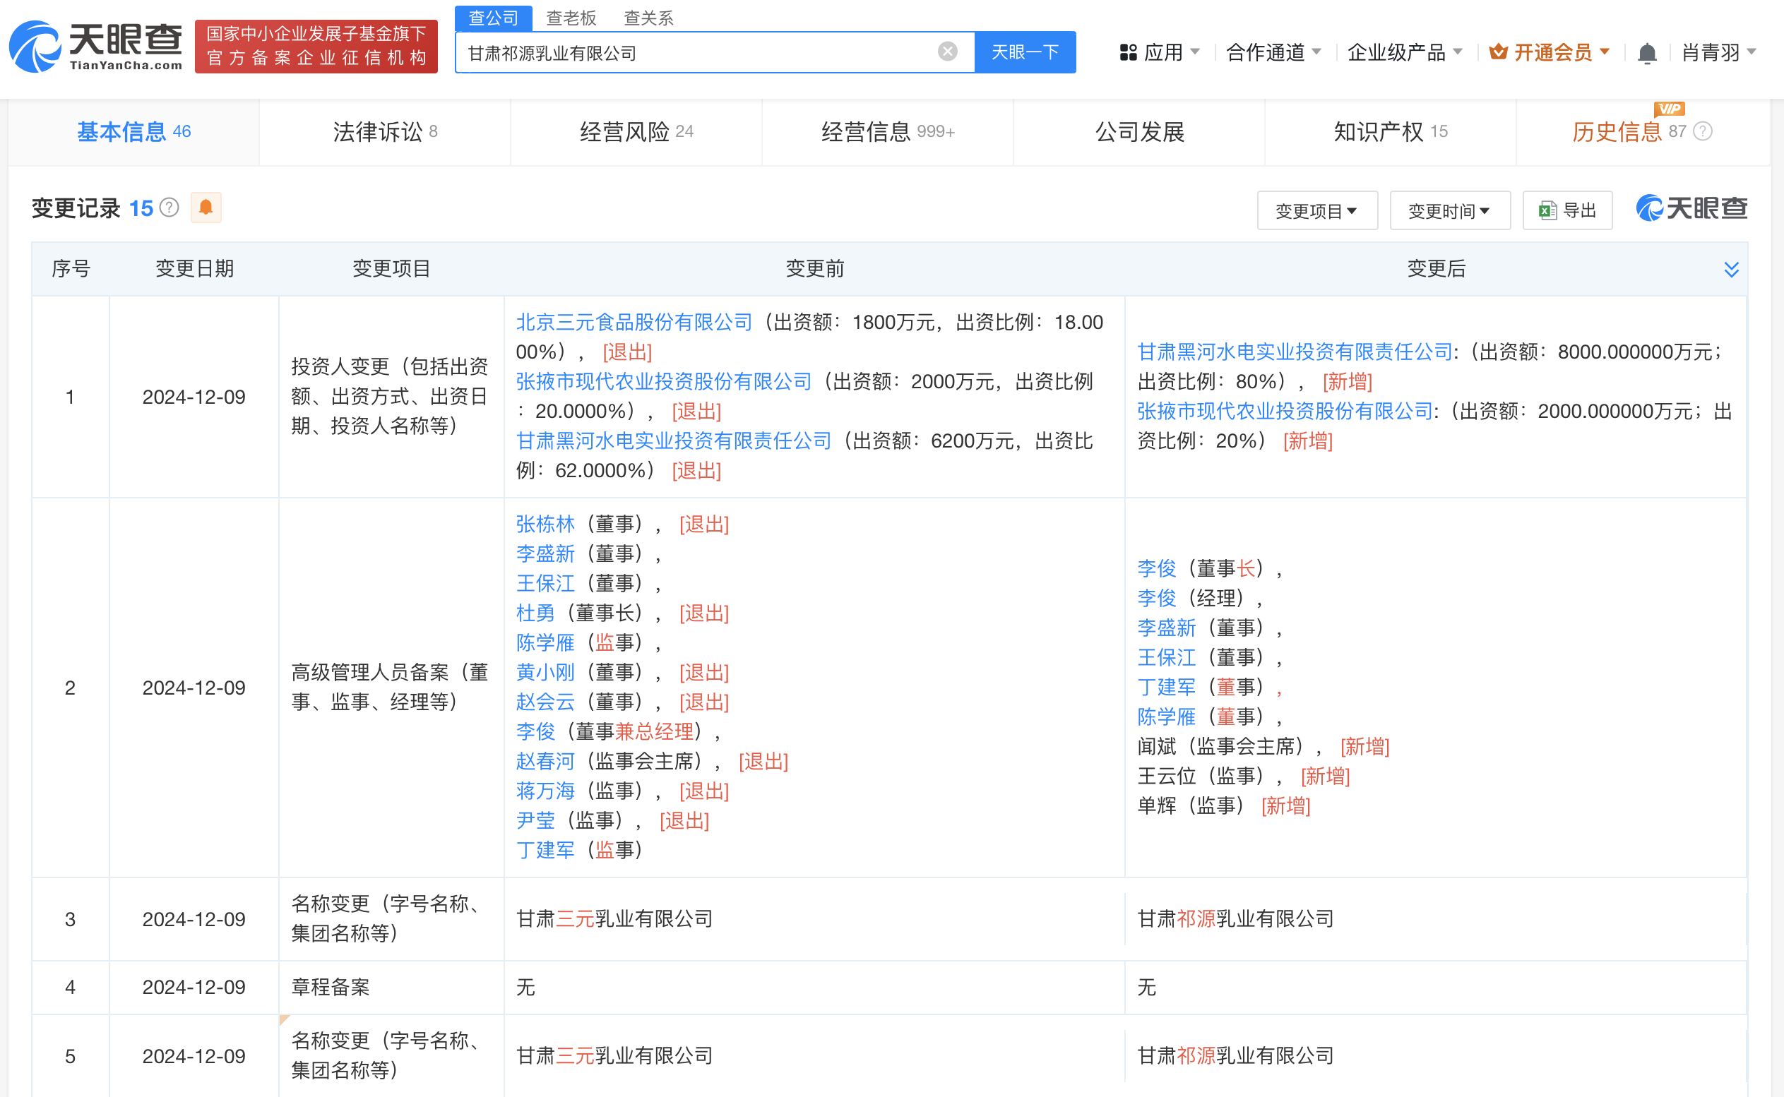Open the 应用 grid apps icon
Screen dimensions: 1784x1097
[x=1128, y=52]
